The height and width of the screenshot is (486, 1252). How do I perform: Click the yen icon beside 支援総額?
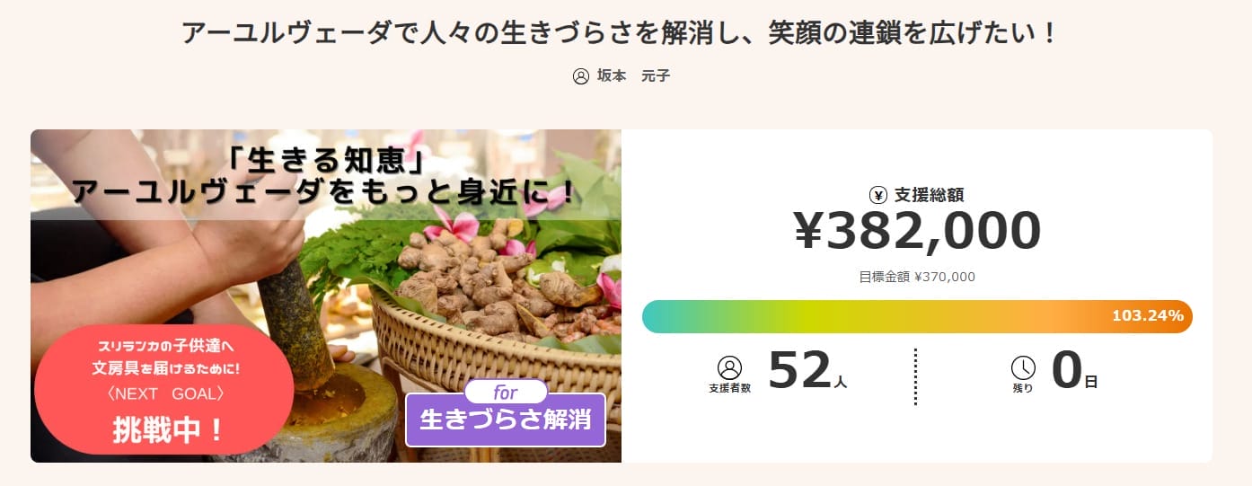tap(878, 195)
